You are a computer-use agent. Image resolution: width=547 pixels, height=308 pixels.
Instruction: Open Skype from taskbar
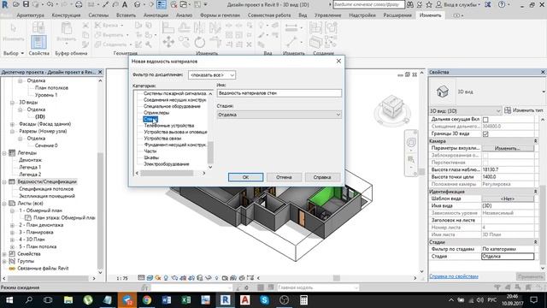click(x=264, y=300)
